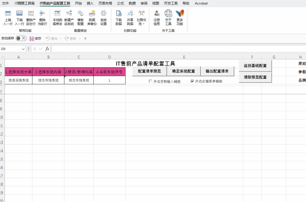The image size is (306, 202).
Task: Select the 4.当前系统序号 header cell
Action: click(109, 72)
